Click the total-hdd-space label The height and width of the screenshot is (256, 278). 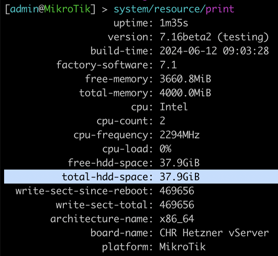(107, 177)
